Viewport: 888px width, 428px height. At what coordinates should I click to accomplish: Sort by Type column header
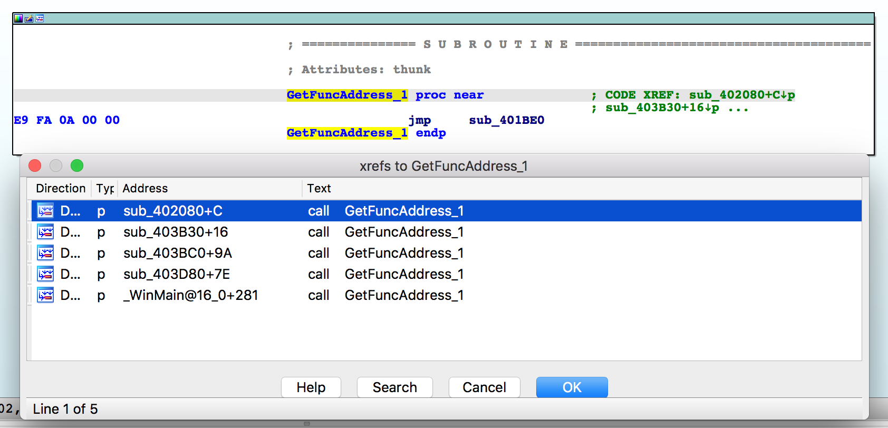click(105, 188)
